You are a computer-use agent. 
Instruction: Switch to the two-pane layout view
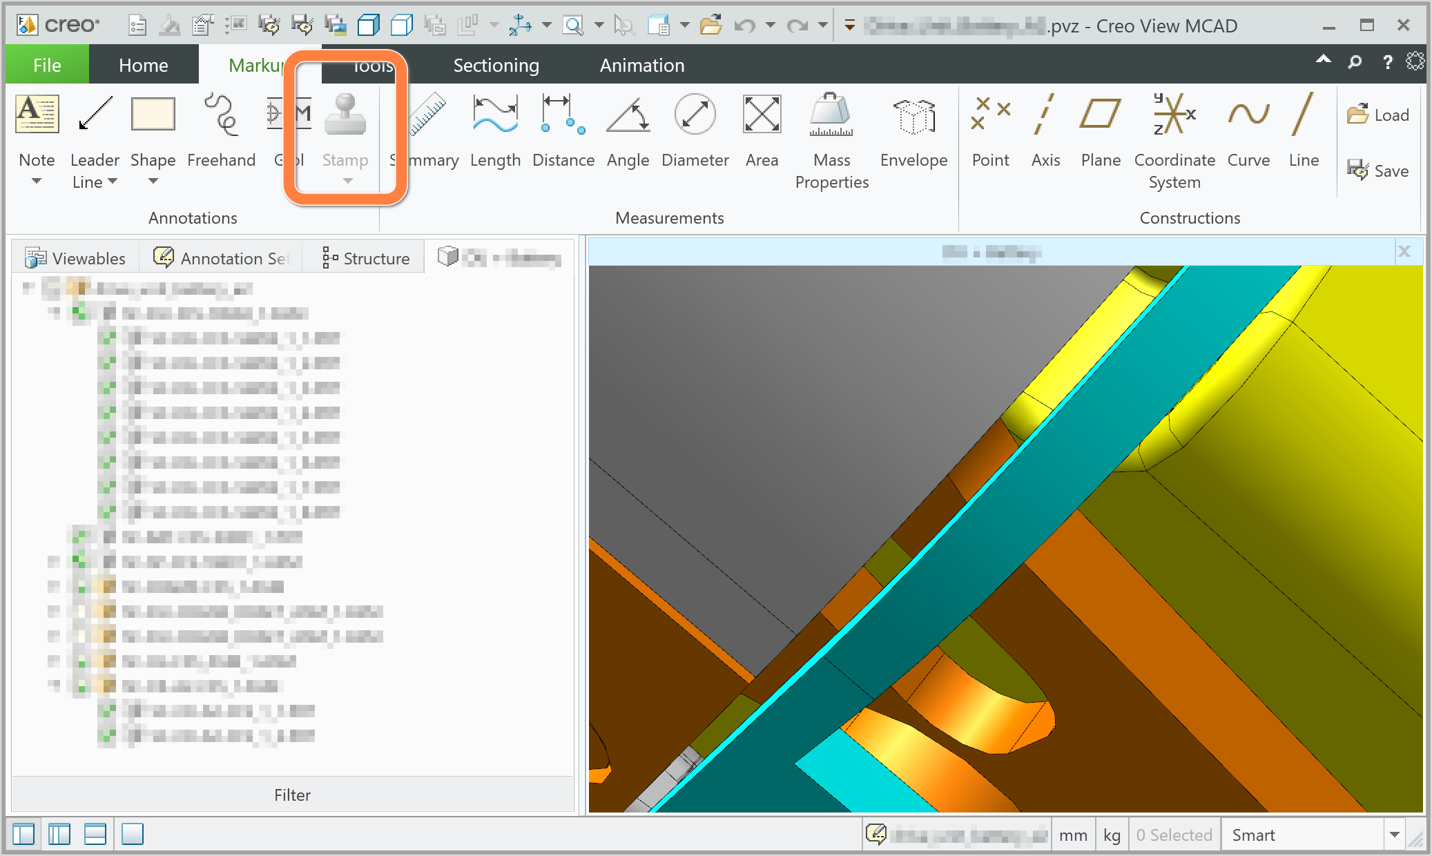coord(59,834)
